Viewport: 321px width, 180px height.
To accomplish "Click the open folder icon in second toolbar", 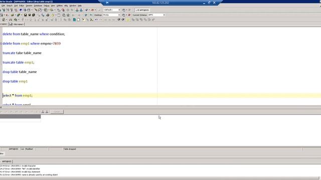I will click(12, 15).
